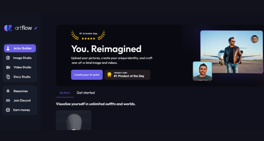Viewport: 264px width, 141px height.
Task: Click the airplane pilot hero image
Action: point(232,52)
